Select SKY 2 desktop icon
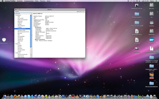The height and width of the screenshot is (99, 159). (152, 40)
